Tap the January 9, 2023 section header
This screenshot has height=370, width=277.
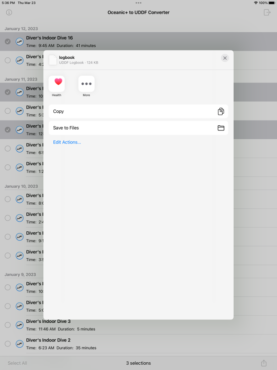[x=20, y=275]
